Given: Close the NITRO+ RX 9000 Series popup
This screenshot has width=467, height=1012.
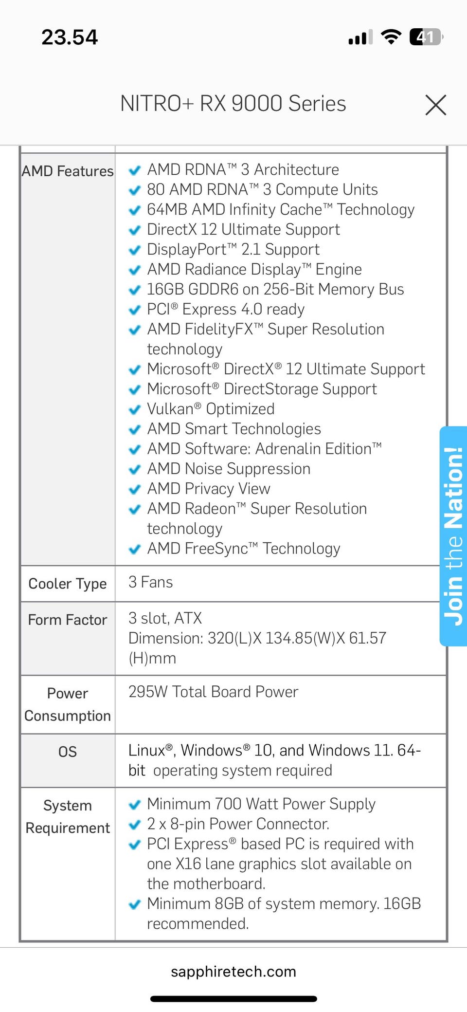Looking at the screenshot, I should point(435,105).
